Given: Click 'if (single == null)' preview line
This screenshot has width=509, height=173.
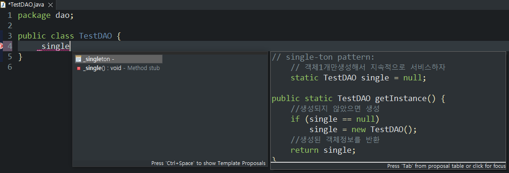Looking at the screenshot, I should (x=335, y=119).
